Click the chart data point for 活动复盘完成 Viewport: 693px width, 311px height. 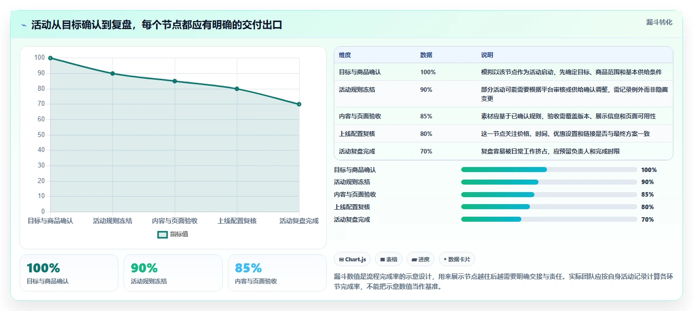click(x=299, y=104)
